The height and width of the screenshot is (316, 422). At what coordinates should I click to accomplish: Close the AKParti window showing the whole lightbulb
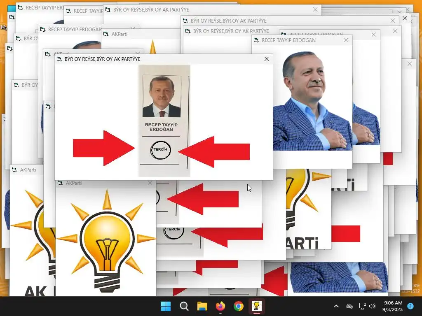[x=150, y=183]
